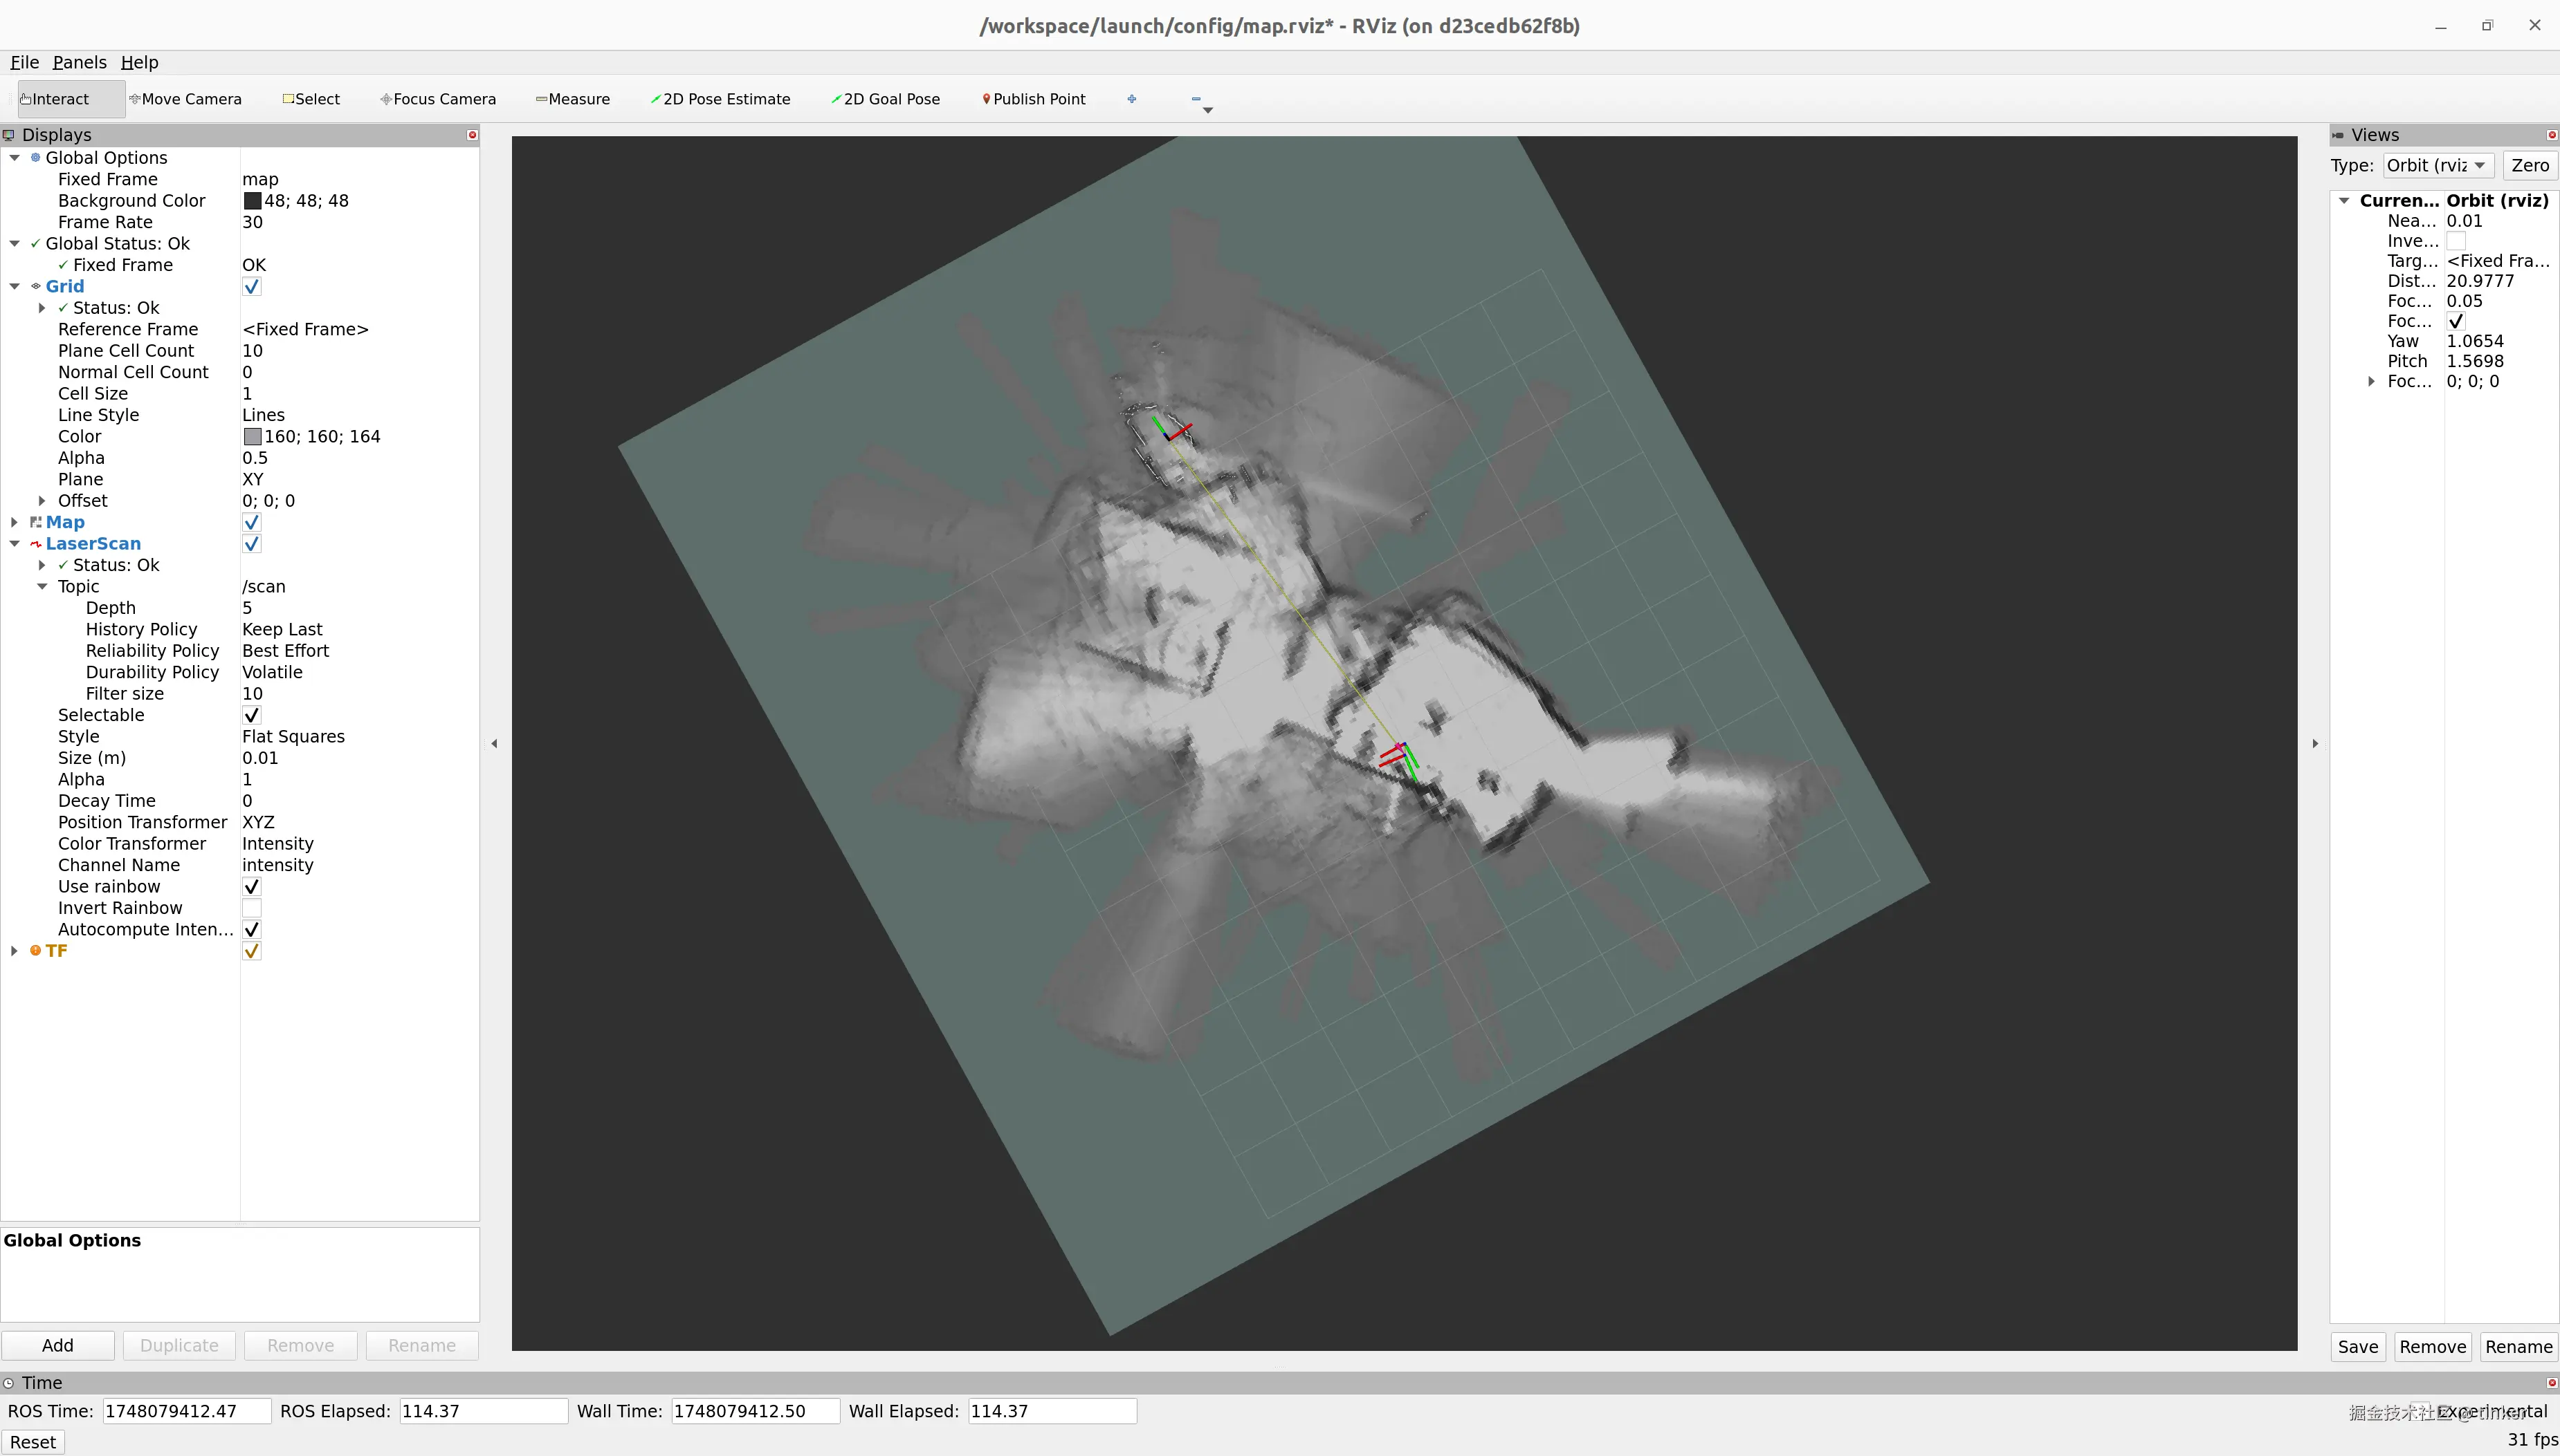
Task: Click the add tool plus icon
Action: tap(1132, 99)
